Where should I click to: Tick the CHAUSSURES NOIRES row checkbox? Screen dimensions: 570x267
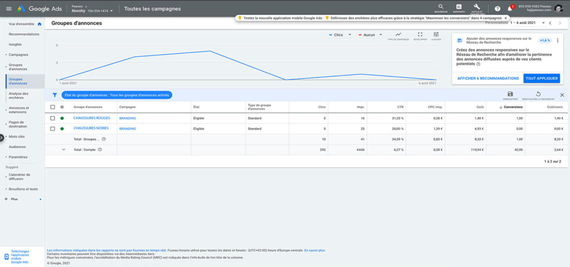pos(53,129)
